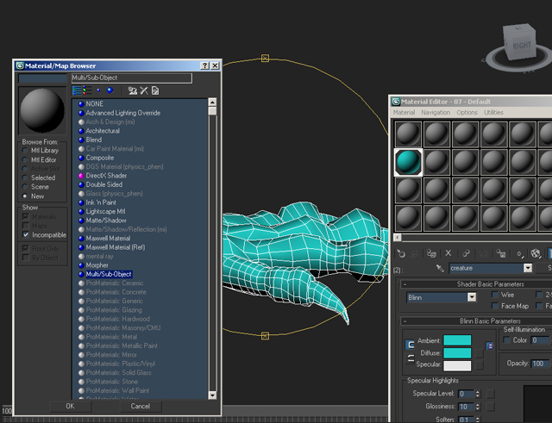Select Mtl Library radio button
The image size is (552, 423).
tap(25, 151)
